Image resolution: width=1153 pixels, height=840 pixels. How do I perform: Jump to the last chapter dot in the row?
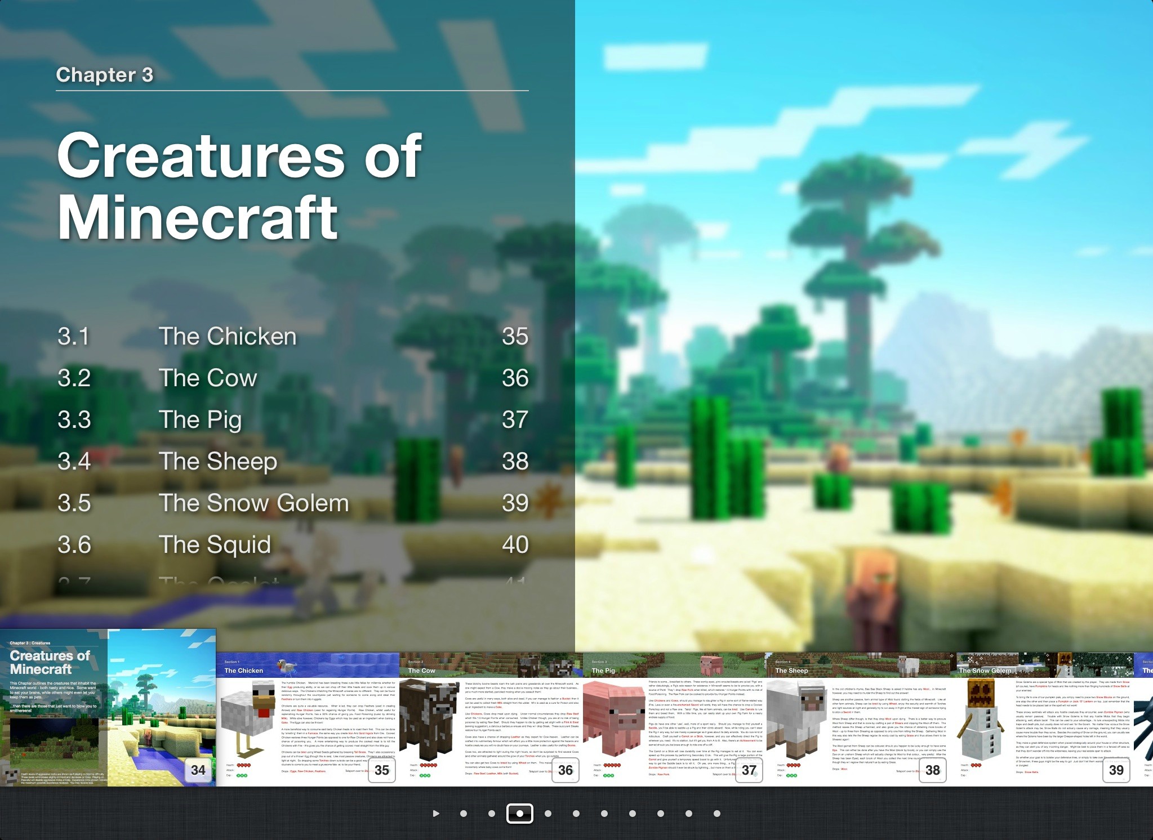point(717,814)
